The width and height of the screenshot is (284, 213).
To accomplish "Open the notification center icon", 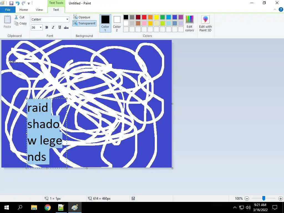I will [x=275, y=207].
